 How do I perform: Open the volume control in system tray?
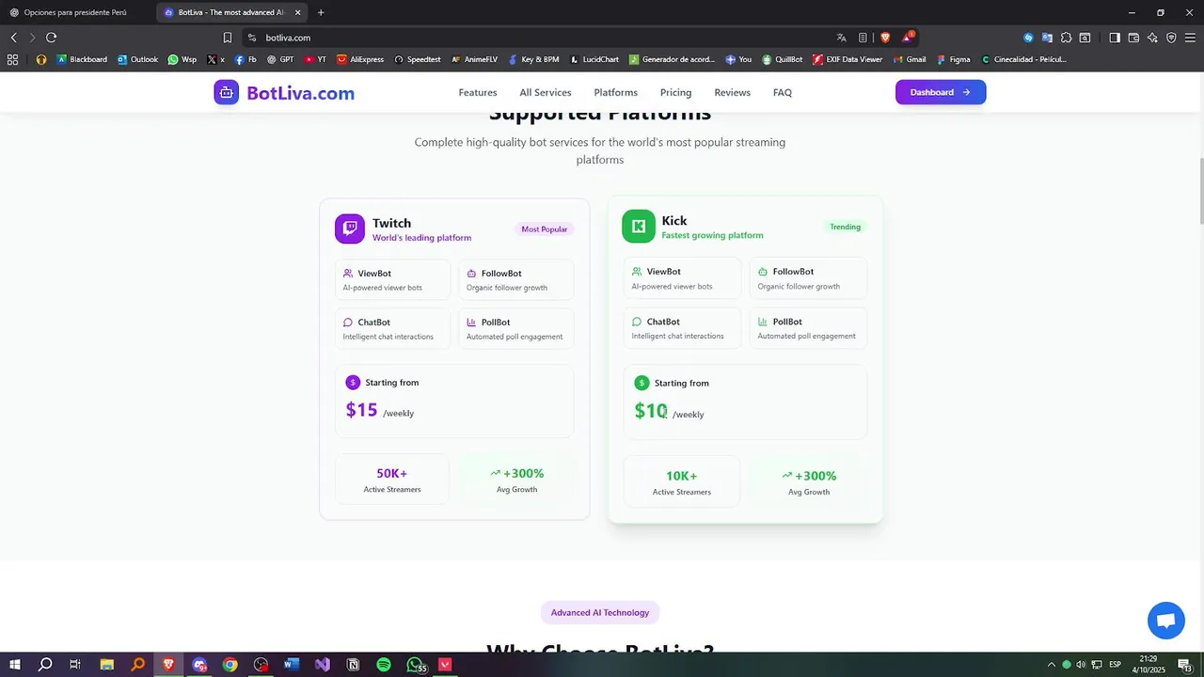[1081, 665]
